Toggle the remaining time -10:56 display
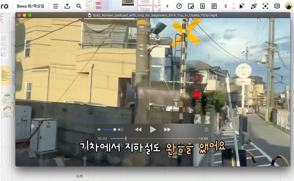 [x=202, y=139]
